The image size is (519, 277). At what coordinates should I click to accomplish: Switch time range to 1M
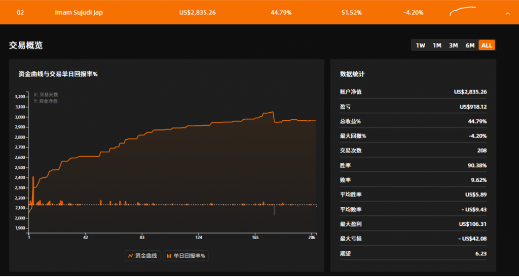click(x=436, y=45)
